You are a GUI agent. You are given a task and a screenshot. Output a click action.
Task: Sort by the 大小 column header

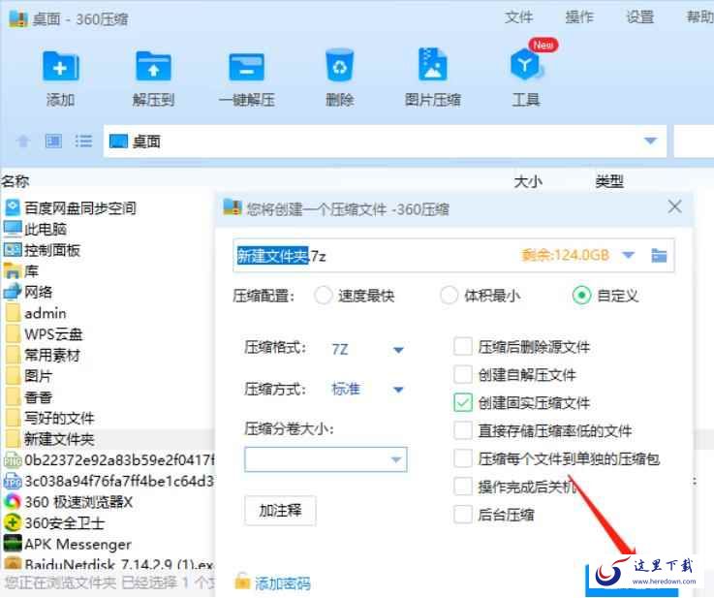tap(528, 182)
